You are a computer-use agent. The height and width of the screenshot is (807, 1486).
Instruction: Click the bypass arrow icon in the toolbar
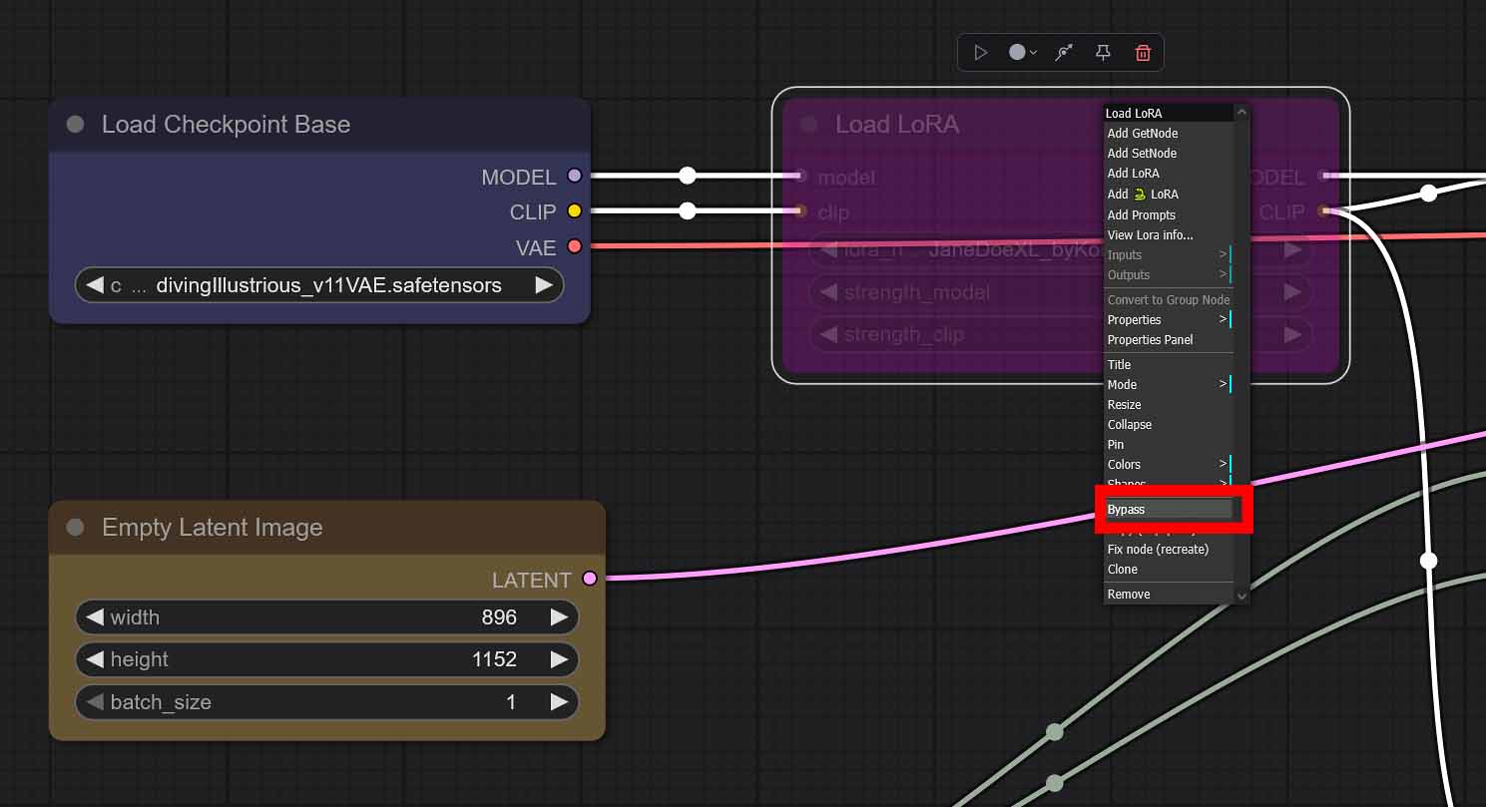(1064, 52)
